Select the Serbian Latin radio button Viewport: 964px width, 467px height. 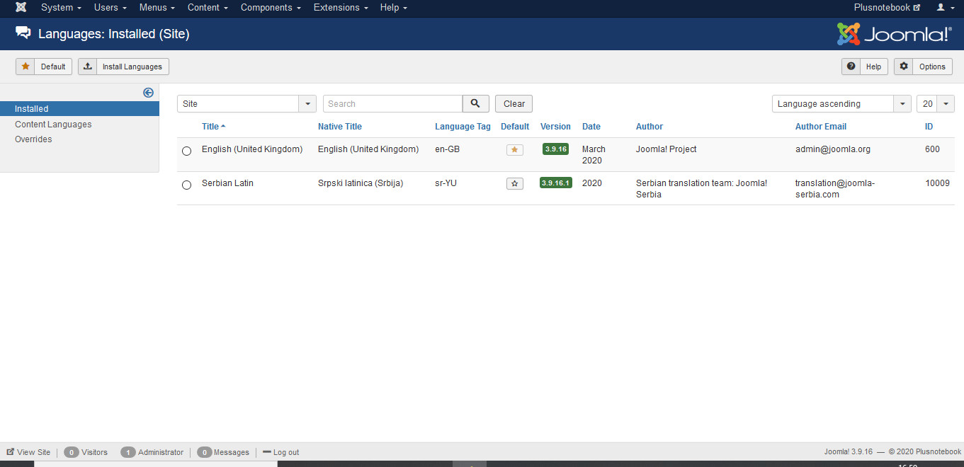pyautogui.click(x=186, y=185)
